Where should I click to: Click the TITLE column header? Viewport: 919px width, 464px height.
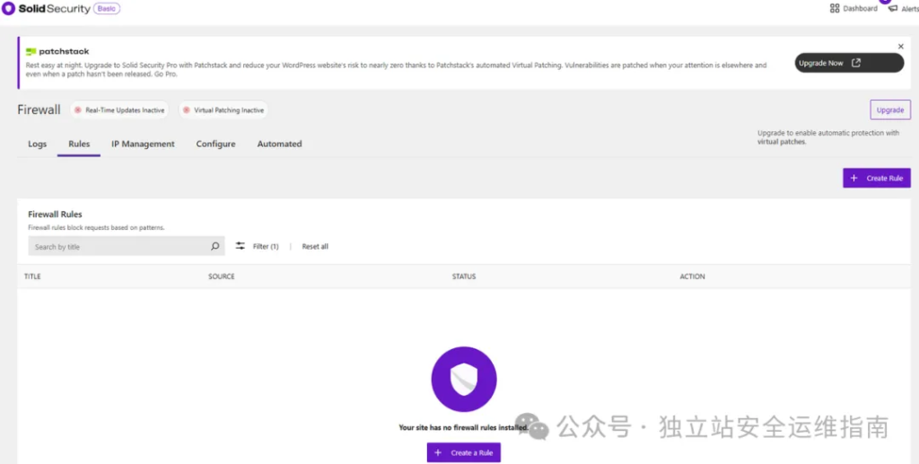32,276
